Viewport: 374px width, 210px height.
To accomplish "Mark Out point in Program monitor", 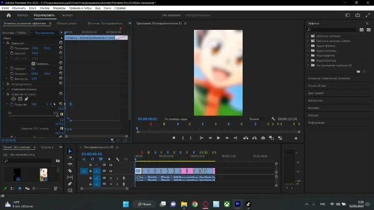I will tap(191, 138).
